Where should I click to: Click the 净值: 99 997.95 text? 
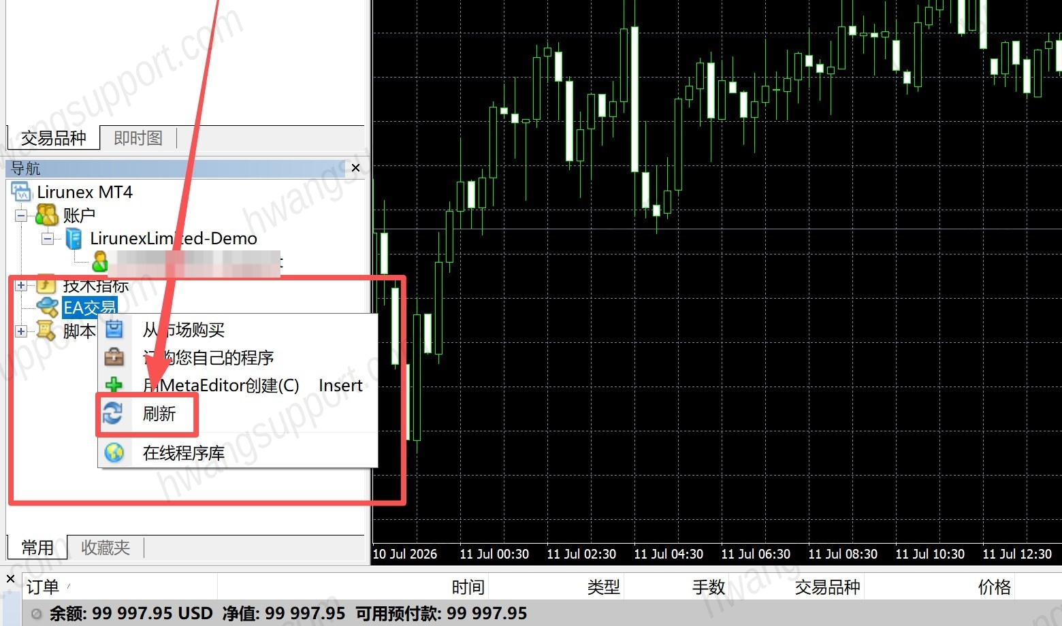[x=284, y=614]
